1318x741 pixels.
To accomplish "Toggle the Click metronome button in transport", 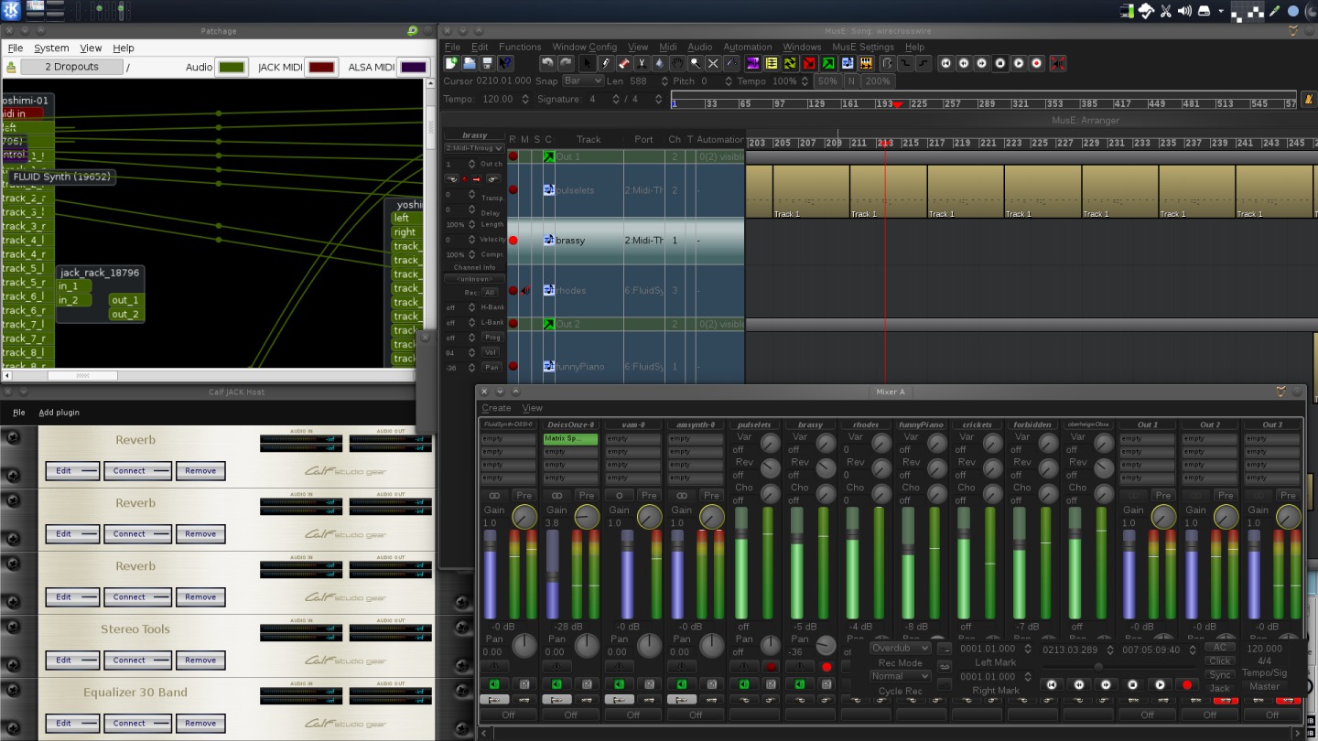I will pyautogui.click(x=1219, y=660).
